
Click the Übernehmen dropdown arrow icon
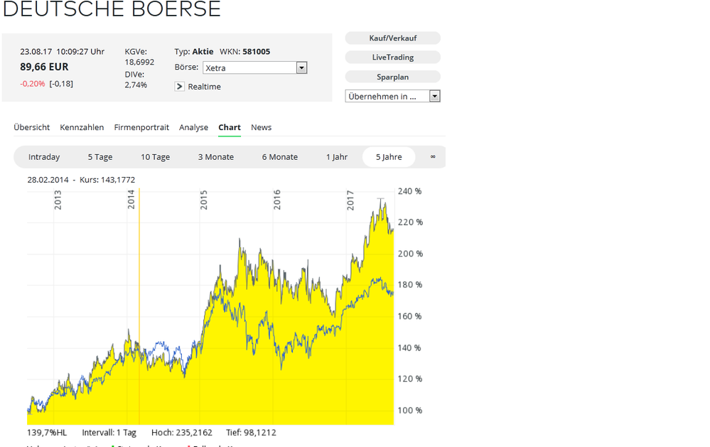434,95
